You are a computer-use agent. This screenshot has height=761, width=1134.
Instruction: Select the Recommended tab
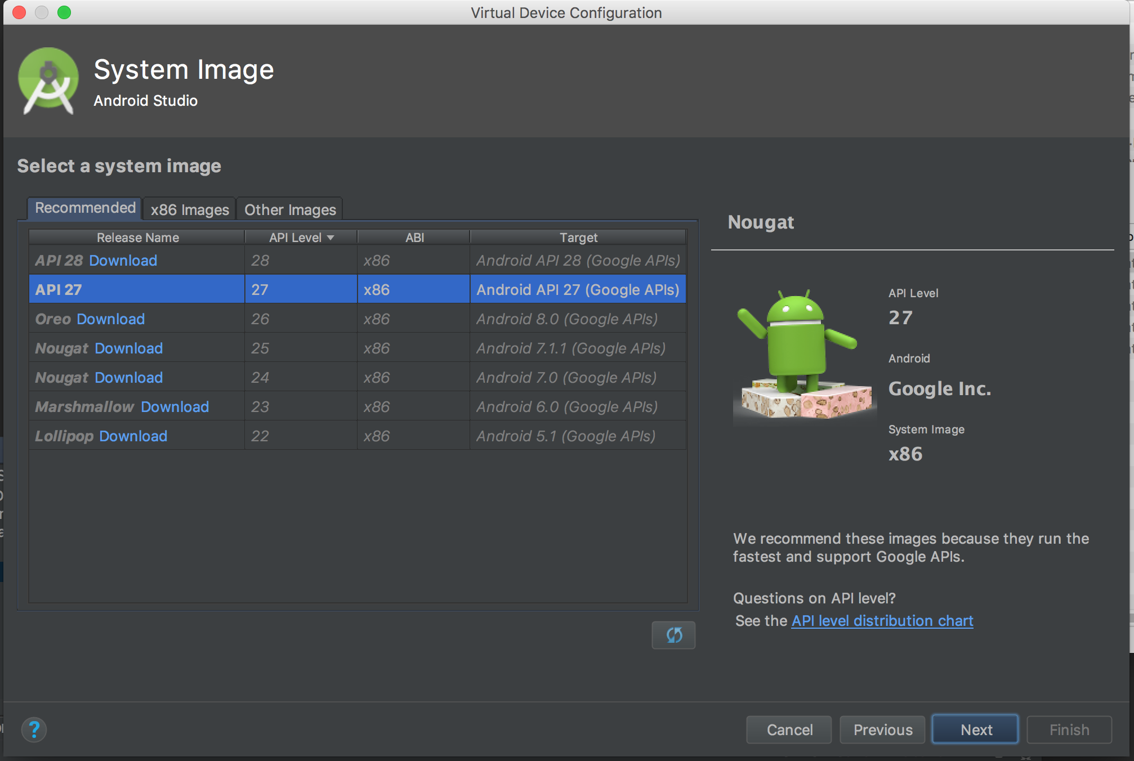[84, 209]
